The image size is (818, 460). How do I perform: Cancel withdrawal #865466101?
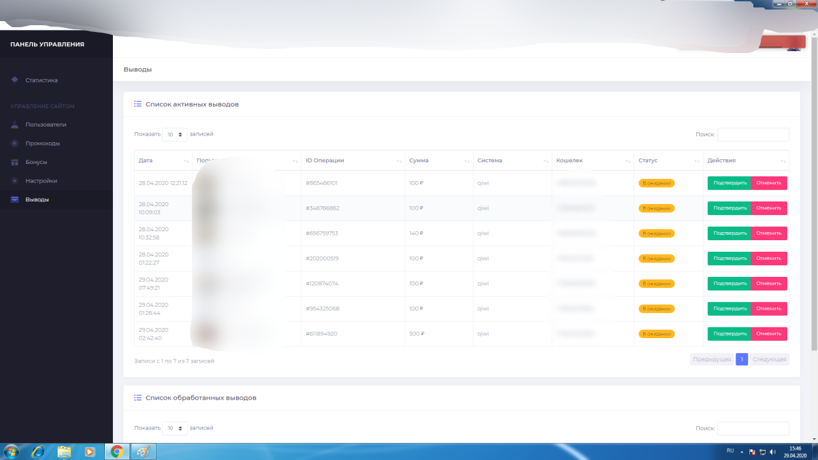pyautogui.click(x=769, y=183)
